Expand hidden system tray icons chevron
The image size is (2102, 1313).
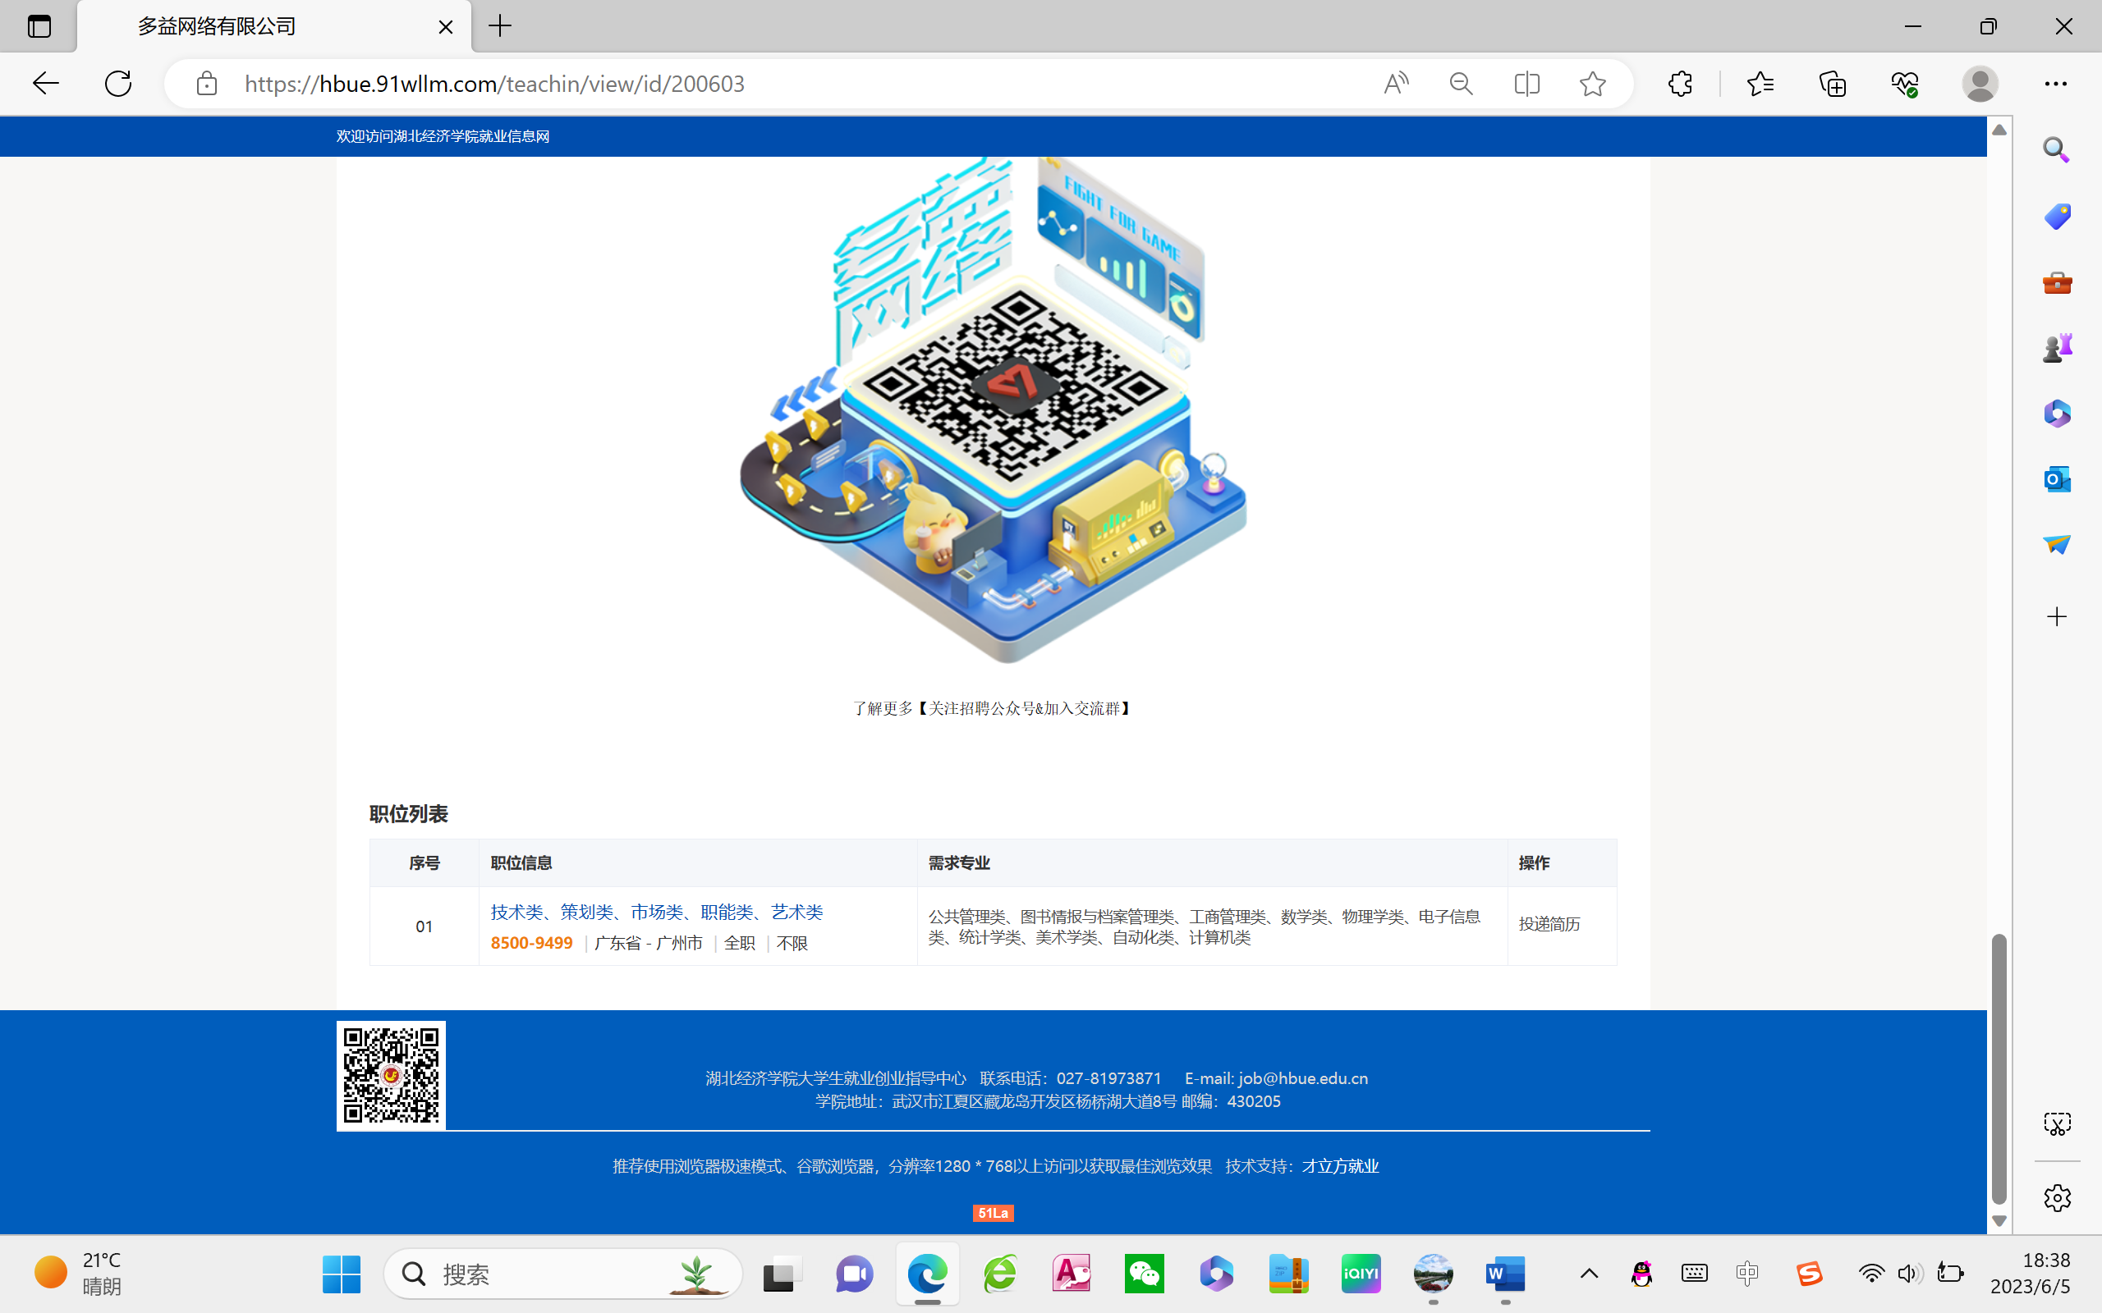tap(1589, 1274)
